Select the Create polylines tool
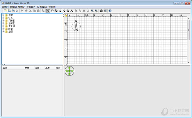This screenshot has height=118, width=192. click(64, 11)
